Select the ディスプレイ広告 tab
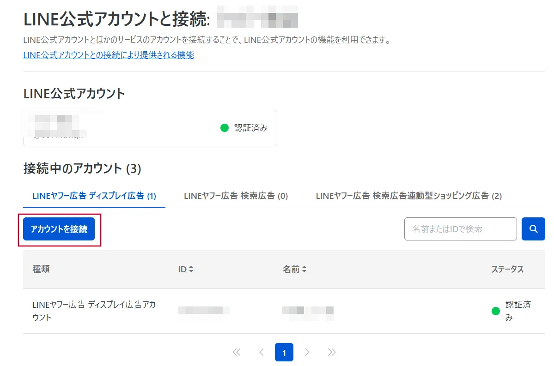Screen dimensions: 554x366 tap(93, 196)
